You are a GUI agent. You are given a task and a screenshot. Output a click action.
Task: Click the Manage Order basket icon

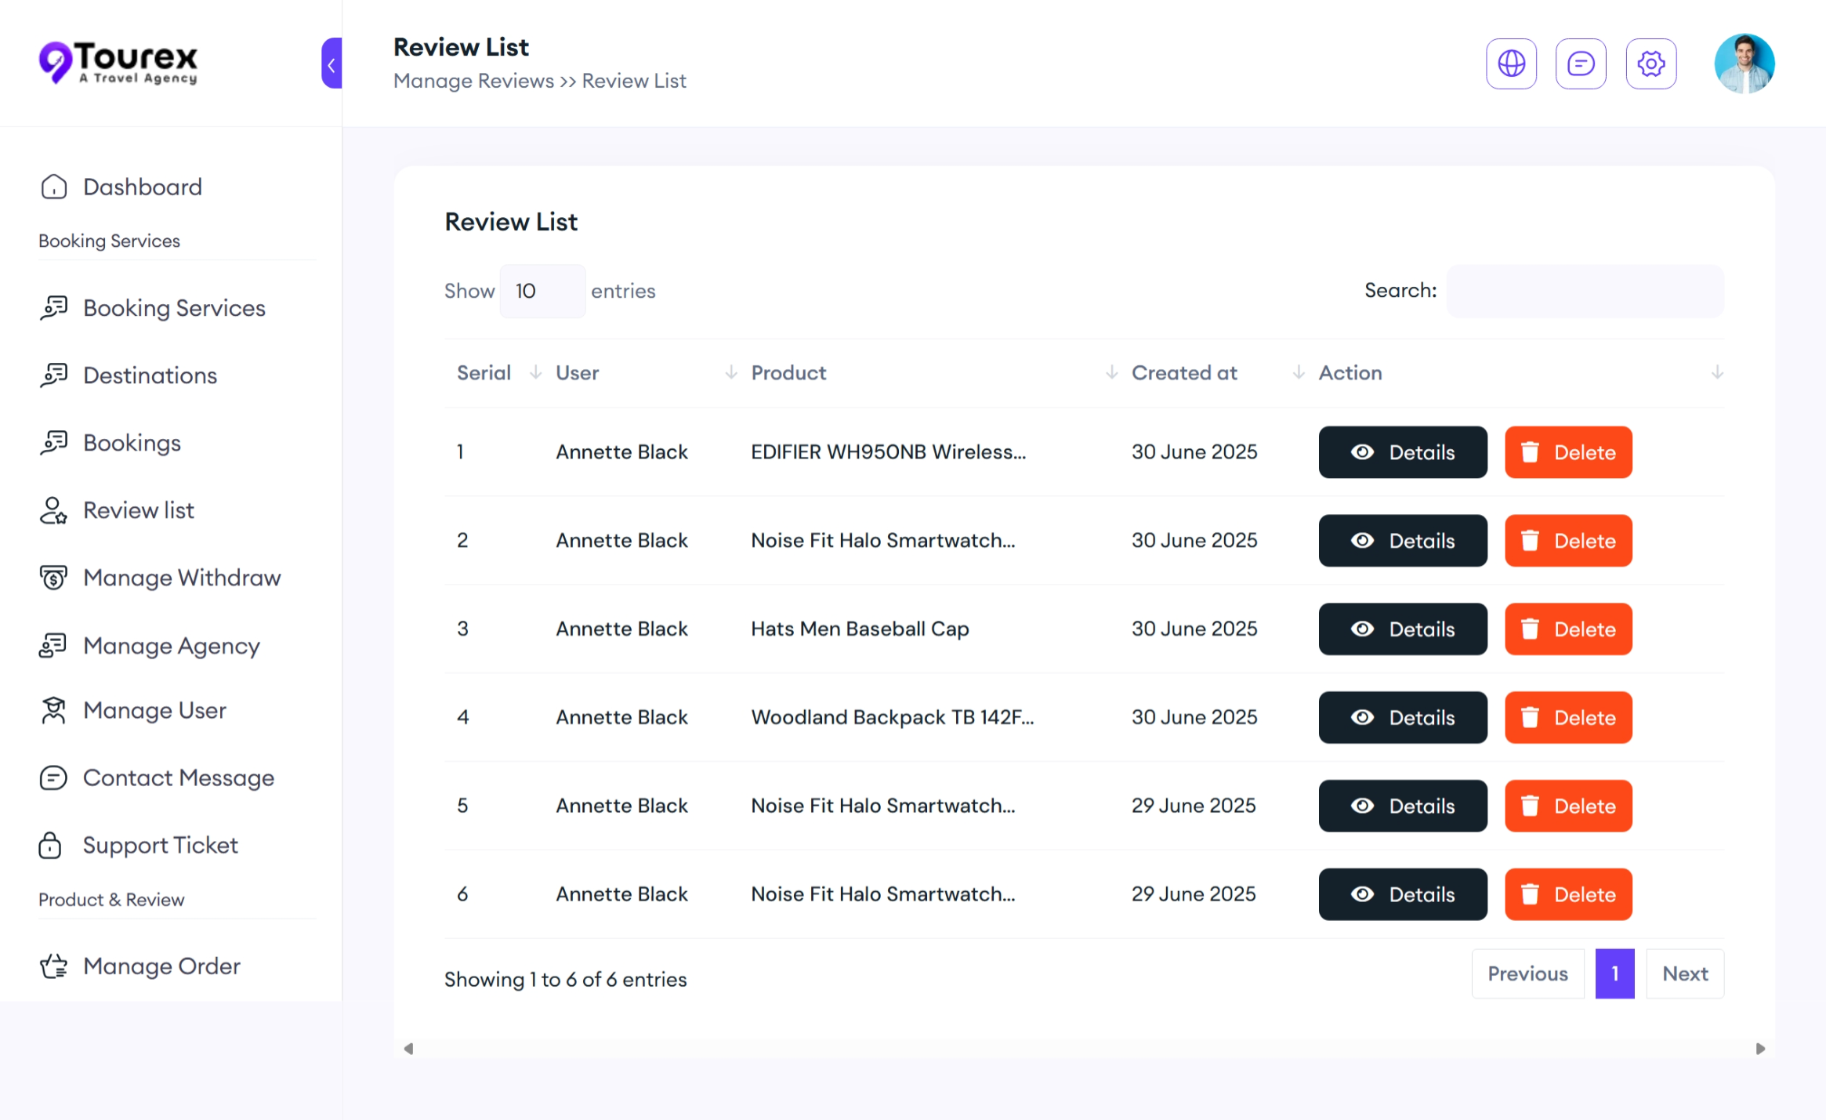point(53,966)
